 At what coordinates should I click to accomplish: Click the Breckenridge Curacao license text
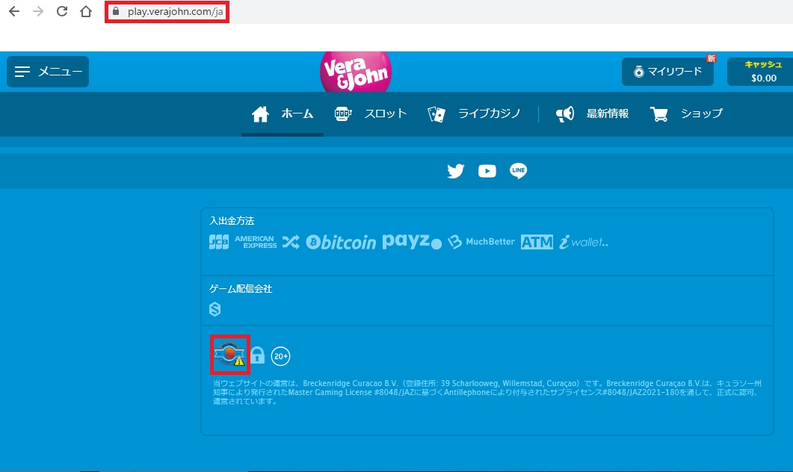[487, 392]
